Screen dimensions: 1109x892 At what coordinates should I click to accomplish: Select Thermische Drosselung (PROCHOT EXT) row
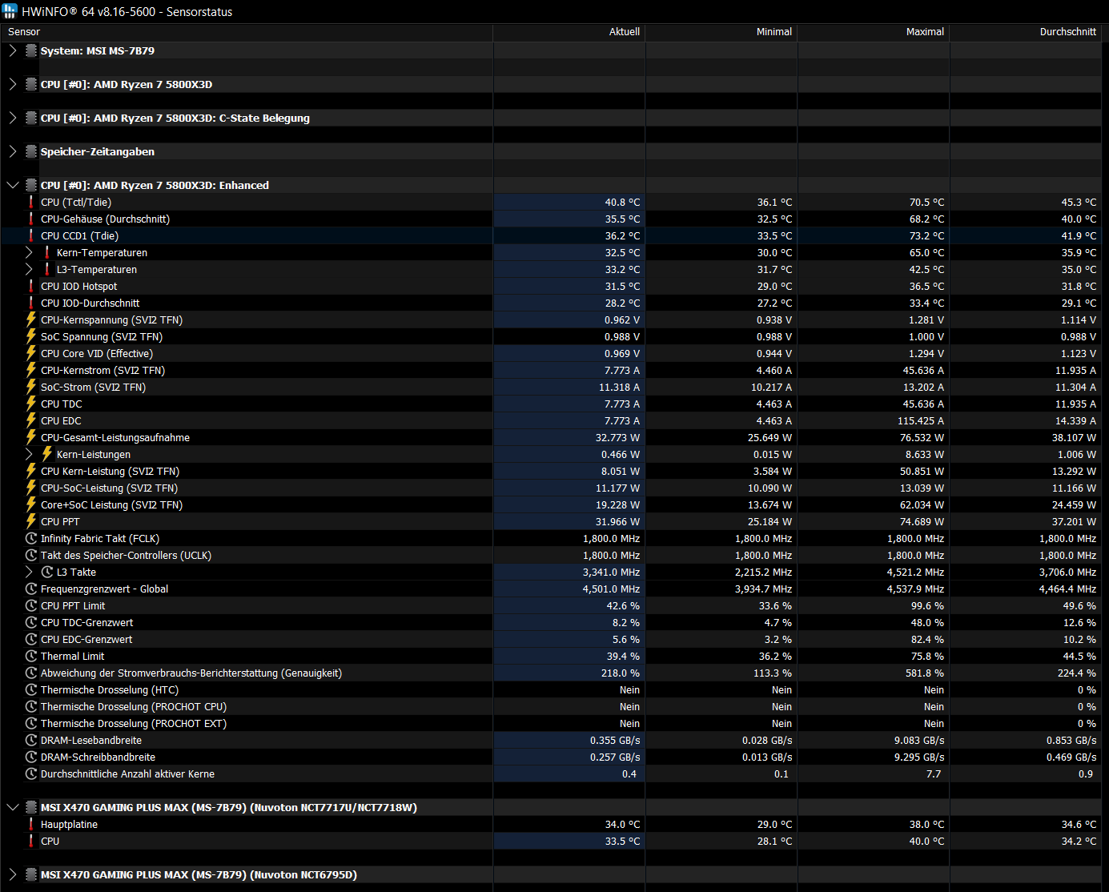pyautogui.click(x=551, y=723)
